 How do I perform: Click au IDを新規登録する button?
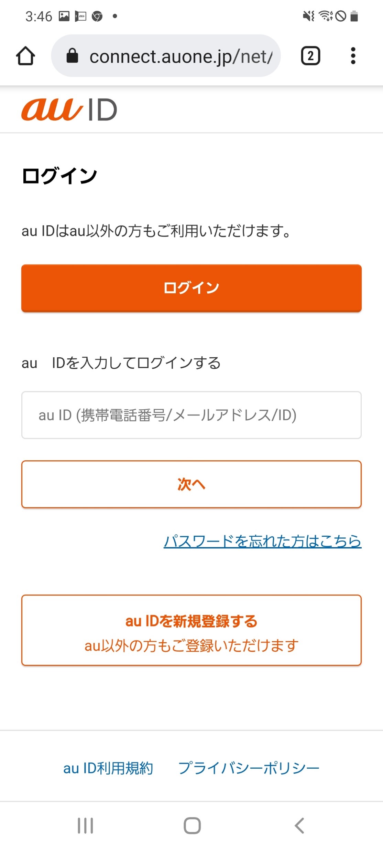(x=191, y=630)
